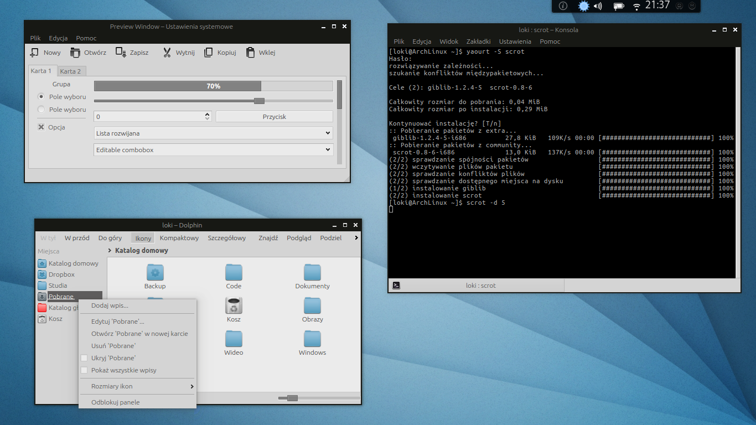Click the volume speaker icon in tray
This screenshot has height=425, width=756.
click(598, 6)
